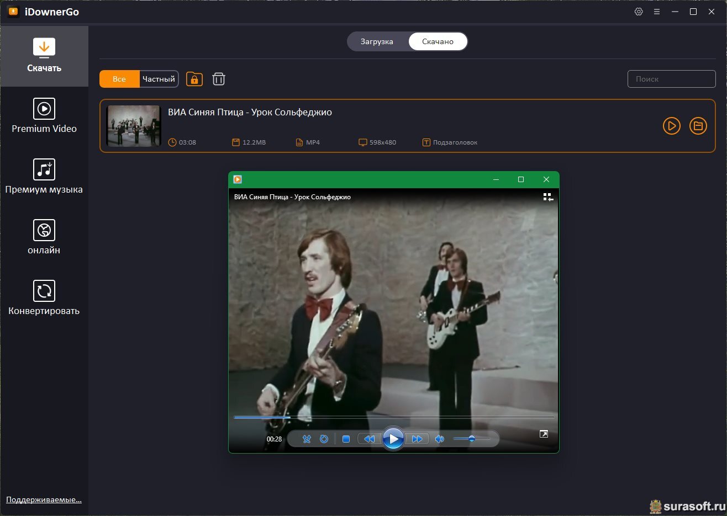
Task: Click the 03:08 duration text
Action: (x=187, y=142)
